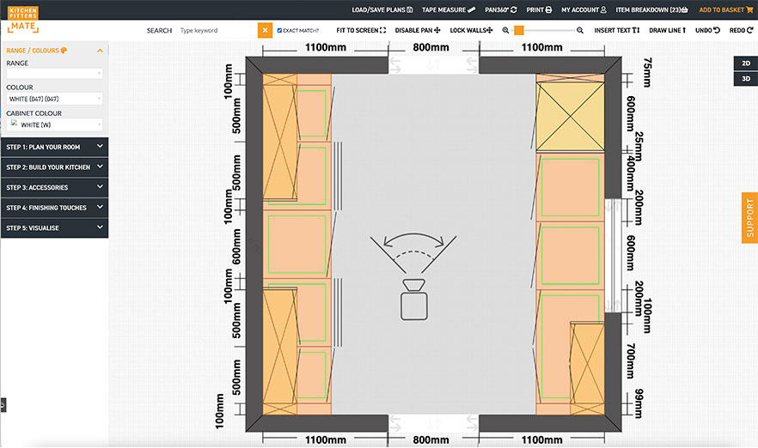This screenshot has height=448, width=758.
Task: Open the Cabinet Colour dropdown
Action: point(54,124)
